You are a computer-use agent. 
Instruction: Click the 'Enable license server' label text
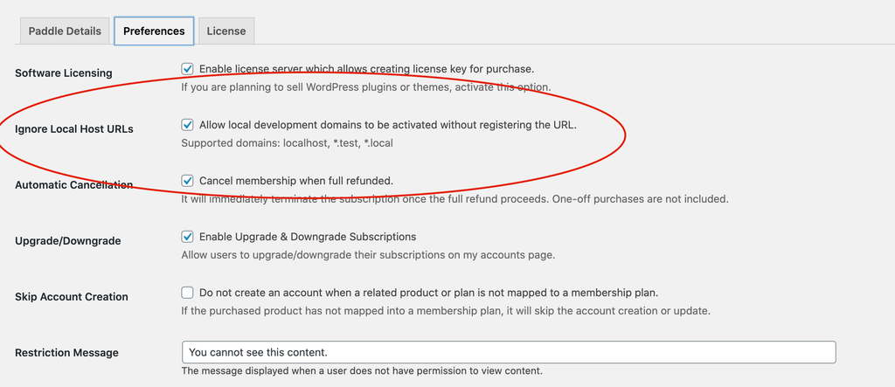(x=366, y=69)
